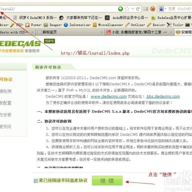Click the 二、协议许可的权利 heading
This screenshot has height=192, width=192.
(x=54, y=121)
